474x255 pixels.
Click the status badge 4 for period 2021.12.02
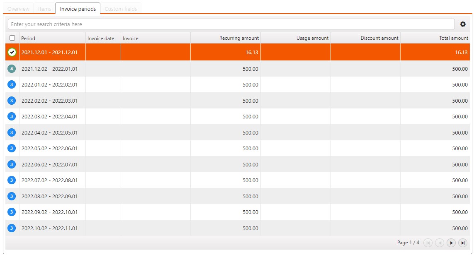pos(12,69)
